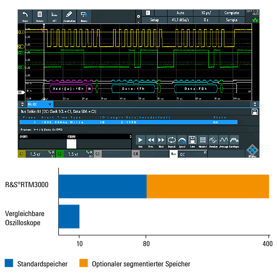Click the orange segmented memory bar

click(x=208, y=187)
